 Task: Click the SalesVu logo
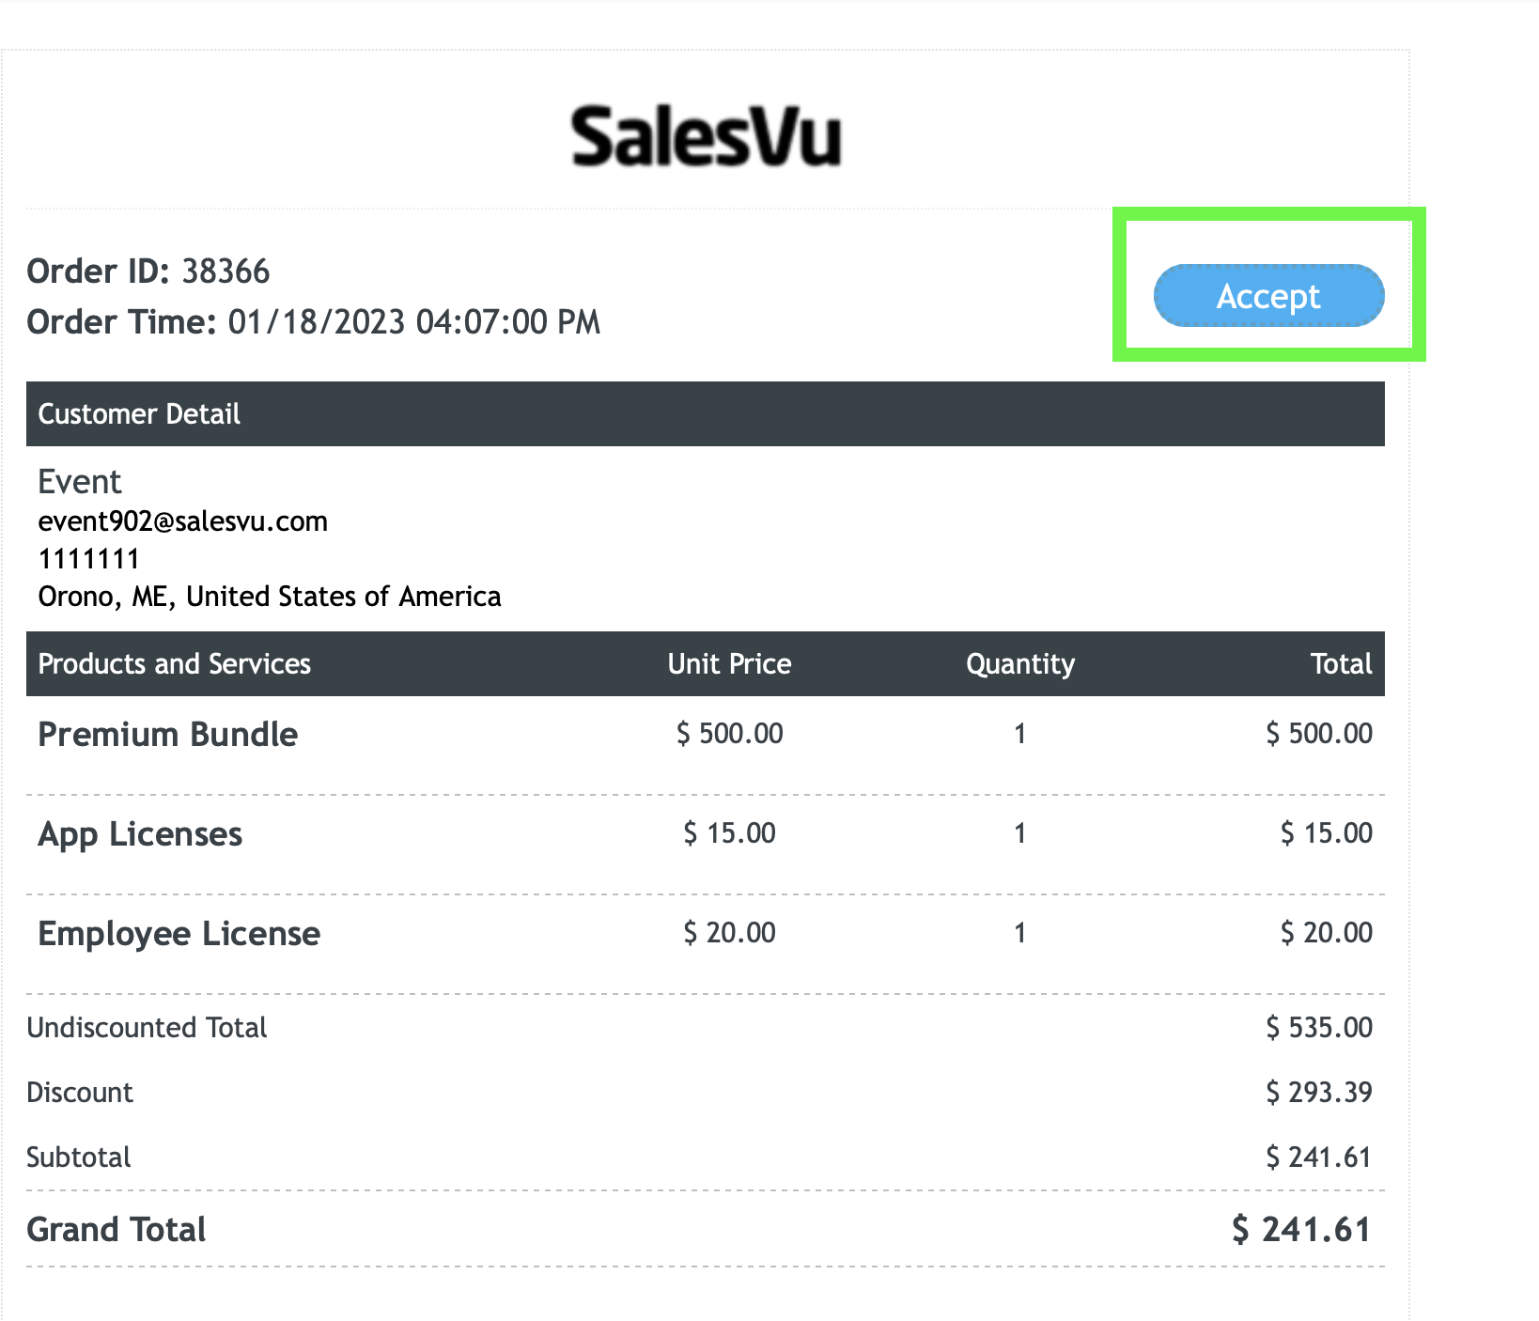coord(707,137)
